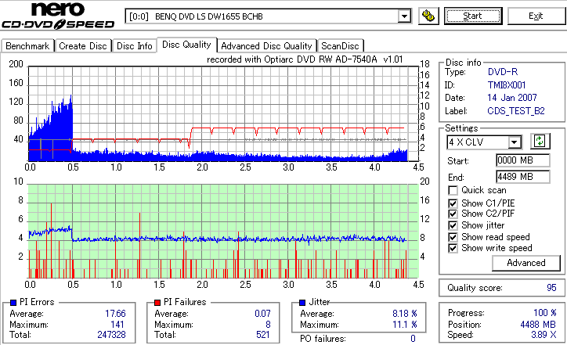Uncheck Show C1/PIE option

pos(453,203)
